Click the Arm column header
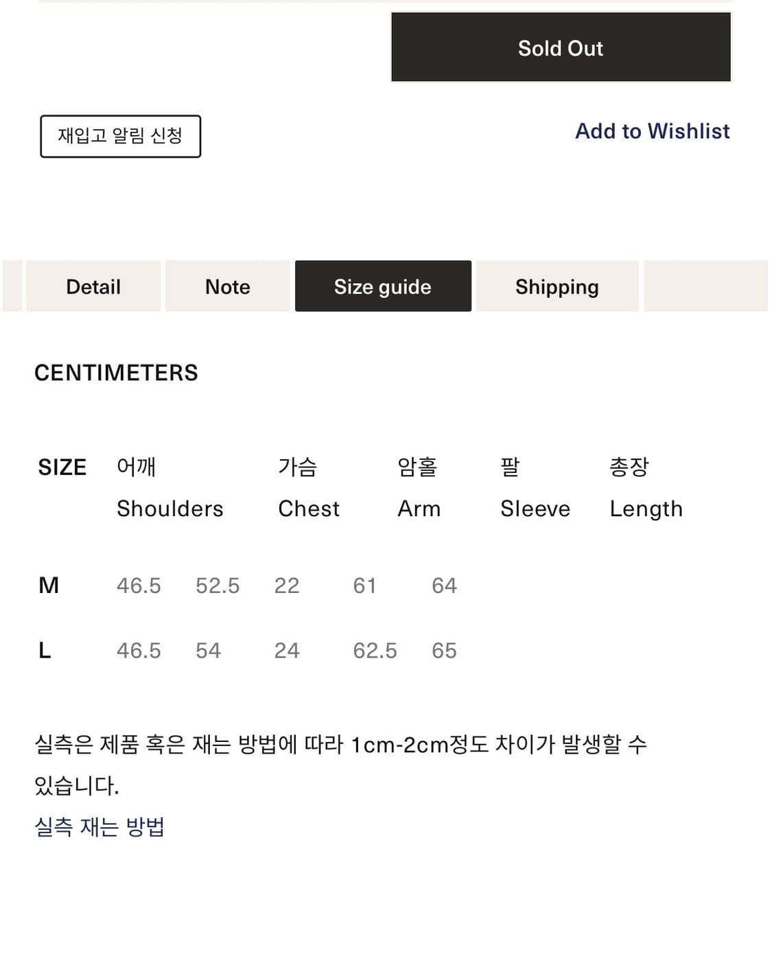This screenshot has width=772, height=965. tap(419, 509)
